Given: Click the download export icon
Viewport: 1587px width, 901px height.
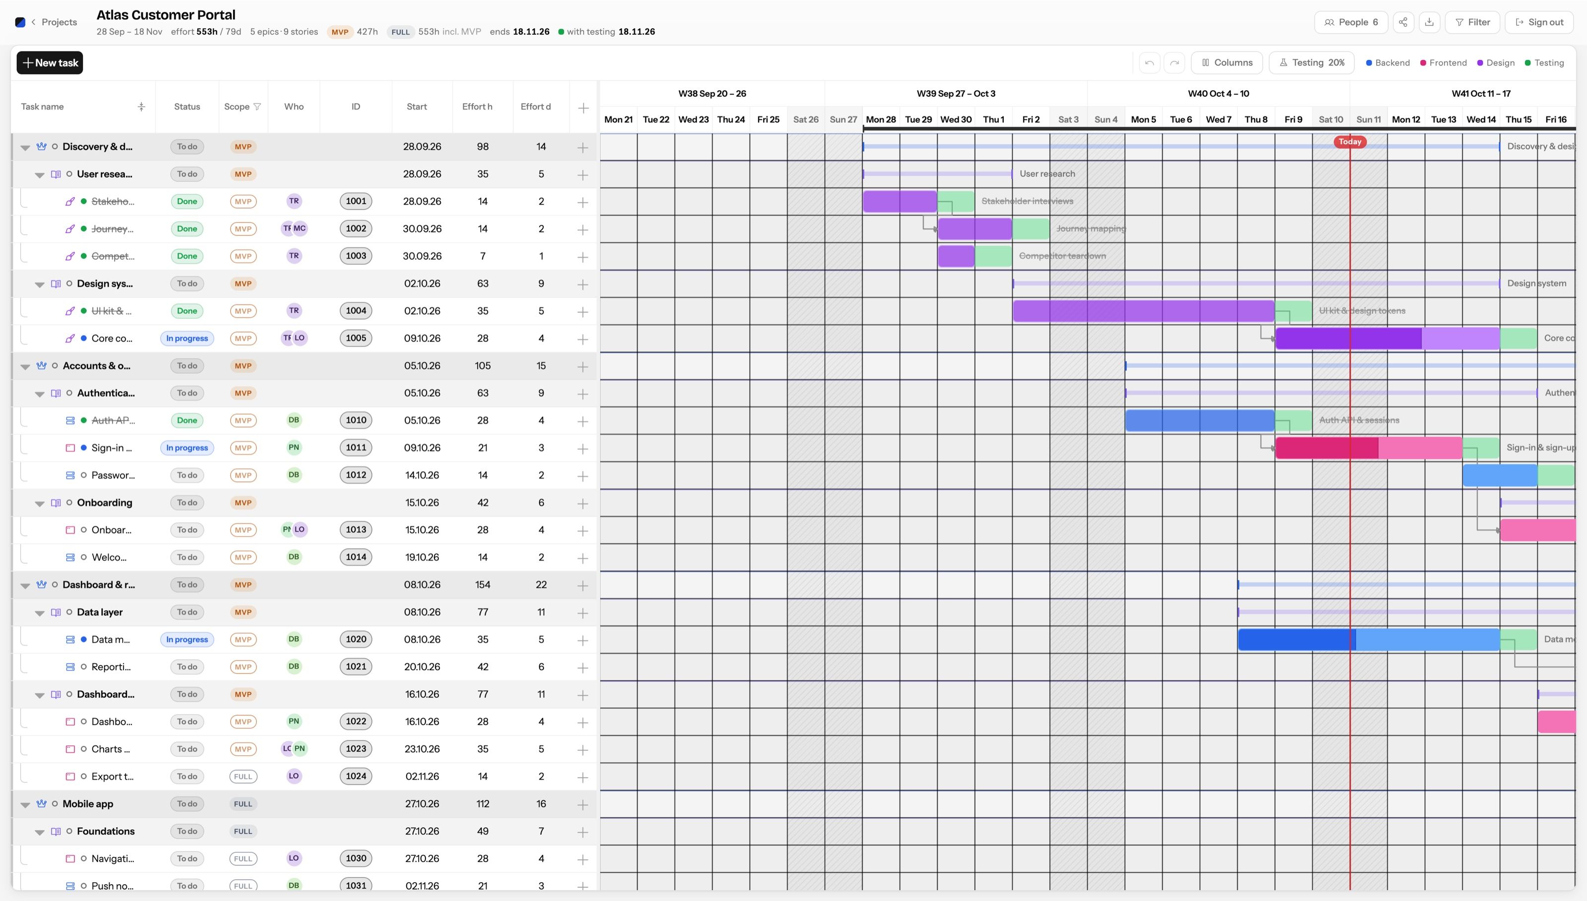Looking at the screenshot, I should pyautogui.click(x=1429, y=22).
